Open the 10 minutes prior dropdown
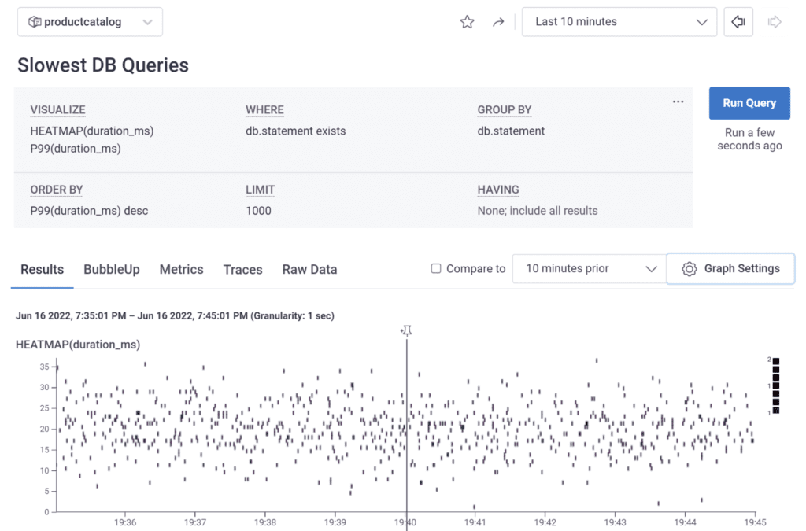The width and height of the screenshot is (806, 531). point(588,269)
